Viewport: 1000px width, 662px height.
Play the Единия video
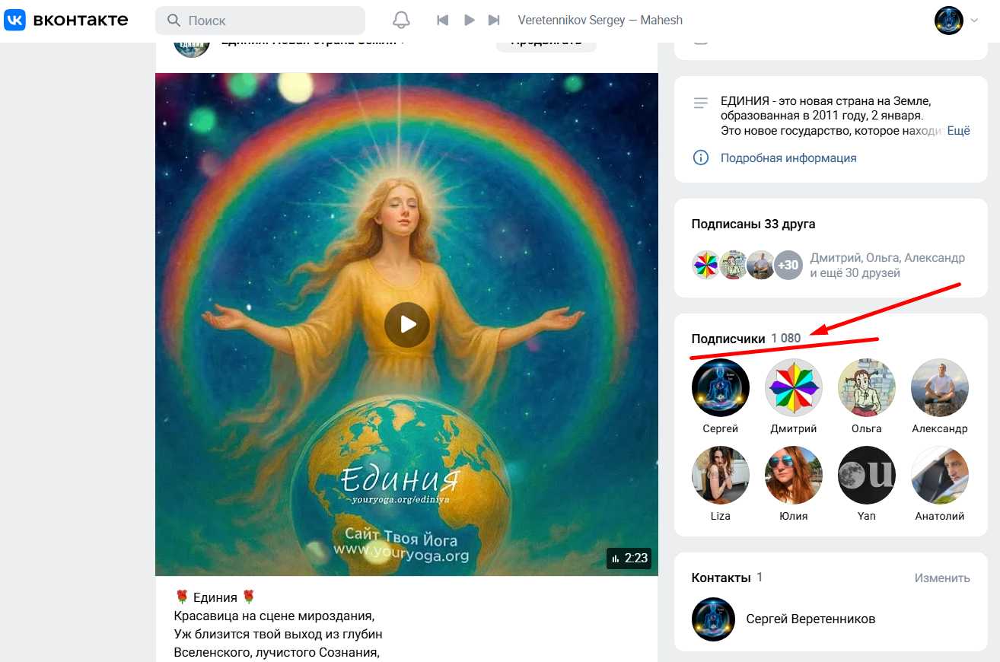click(x=407, y=323)
